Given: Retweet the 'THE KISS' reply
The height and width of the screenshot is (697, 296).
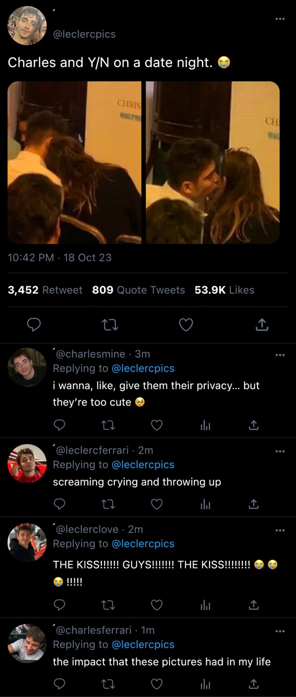Looking at the screenshot, I should point(108,605).
